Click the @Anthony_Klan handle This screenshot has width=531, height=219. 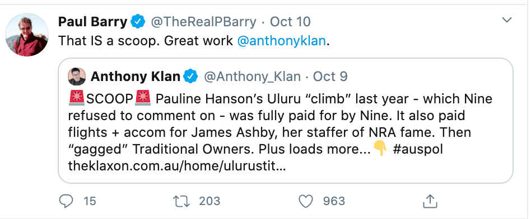pos(252,77)
